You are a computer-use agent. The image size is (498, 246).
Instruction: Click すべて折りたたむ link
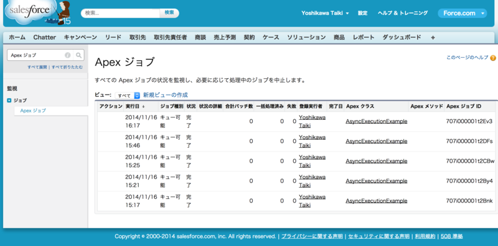pyautogui.click(x=67, y=67)
